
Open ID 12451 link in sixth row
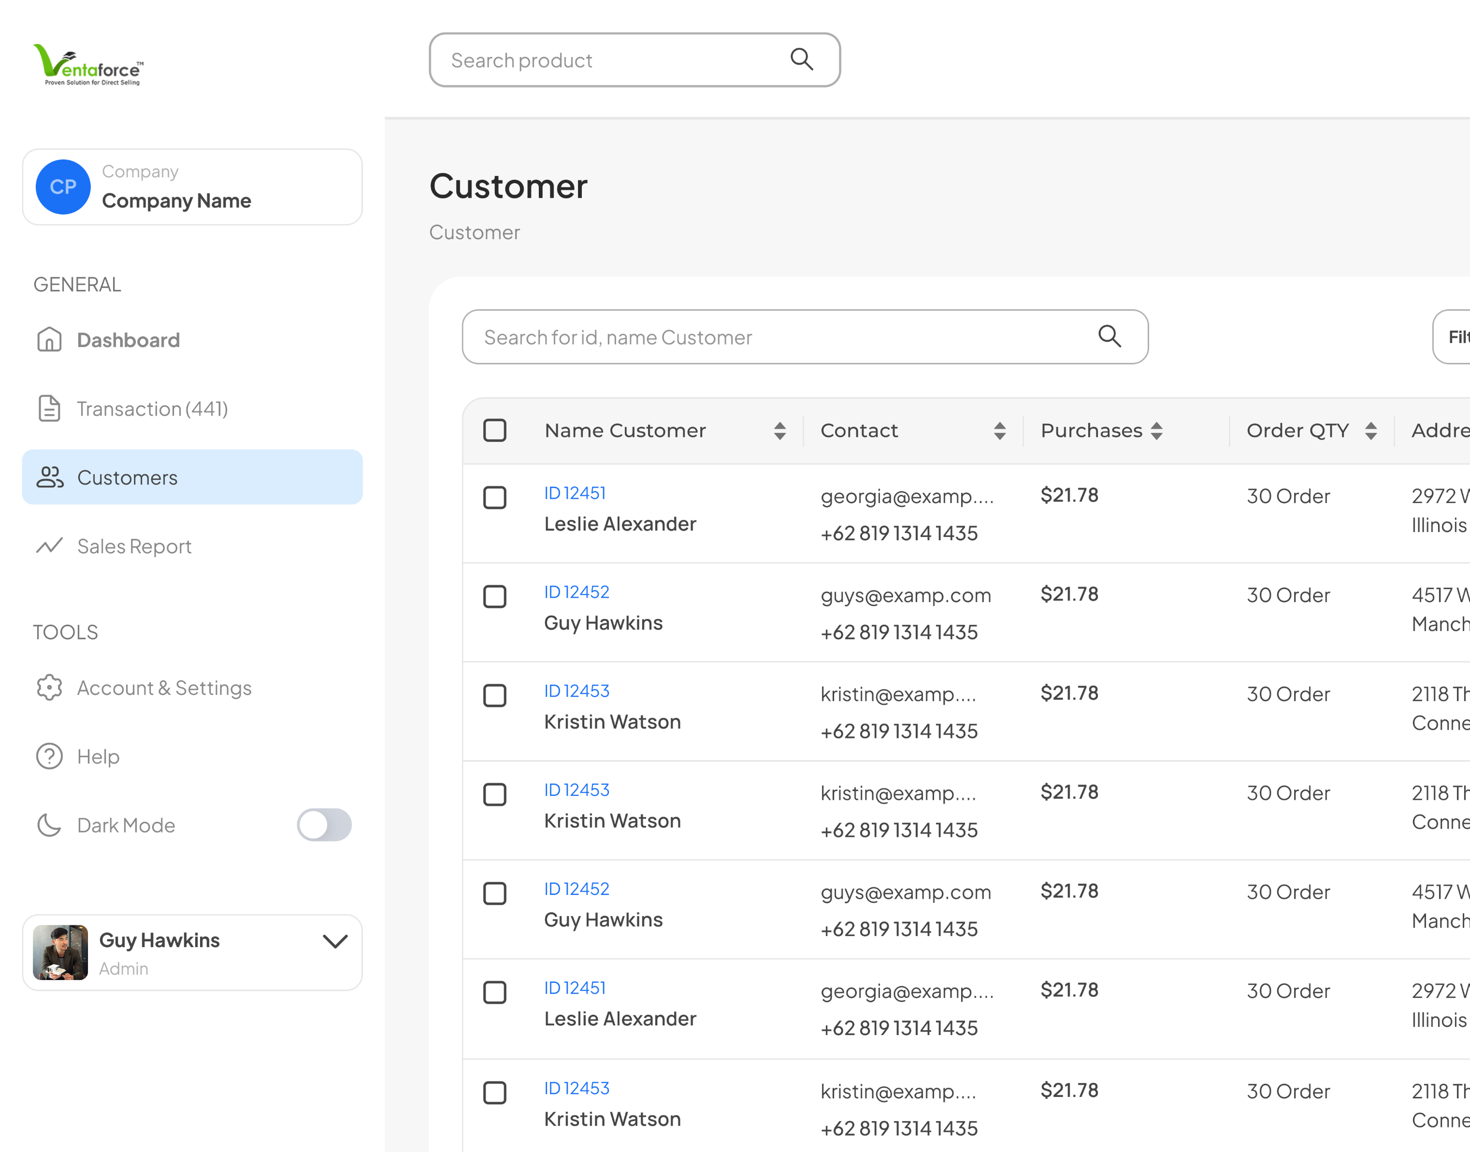pos(575,988)
